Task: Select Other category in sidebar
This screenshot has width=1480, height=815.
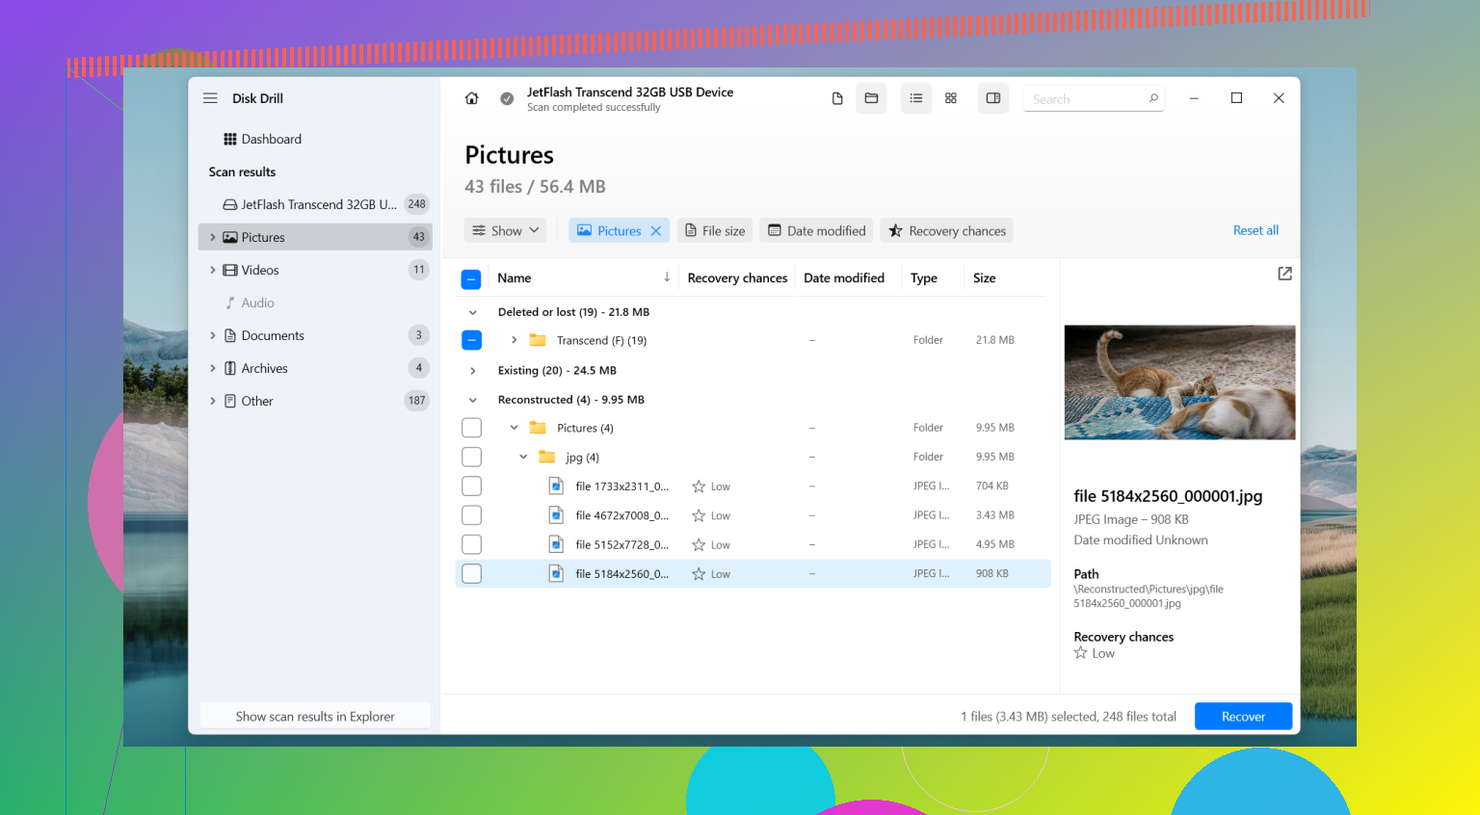Action: (x=315, y=401)
